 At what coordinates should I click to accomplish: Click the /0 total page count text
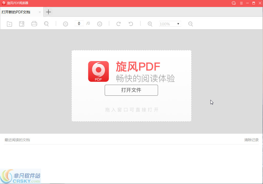88,24
